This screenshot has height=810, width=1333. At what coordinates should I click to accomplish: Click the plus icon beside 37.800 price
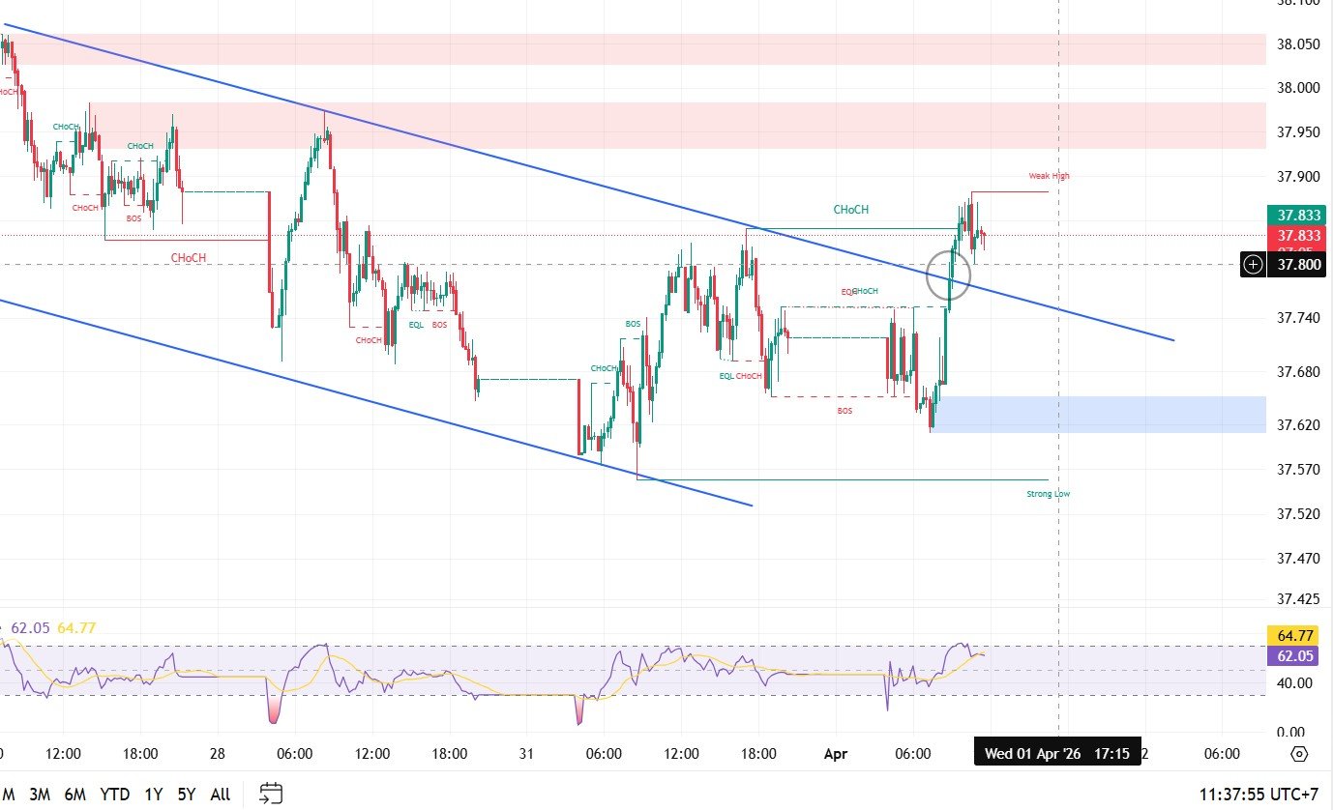[x=1253, y=264]
